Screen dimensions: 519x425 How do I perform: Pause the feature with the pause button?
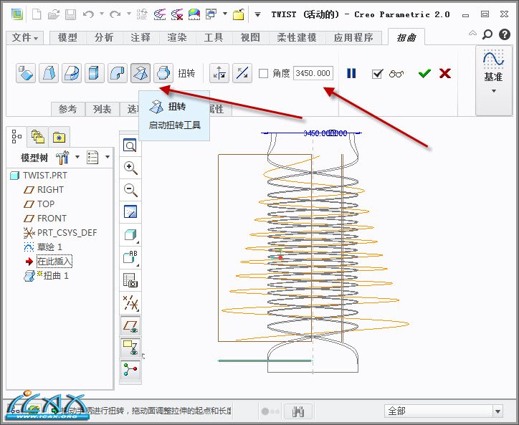(351, 73)
